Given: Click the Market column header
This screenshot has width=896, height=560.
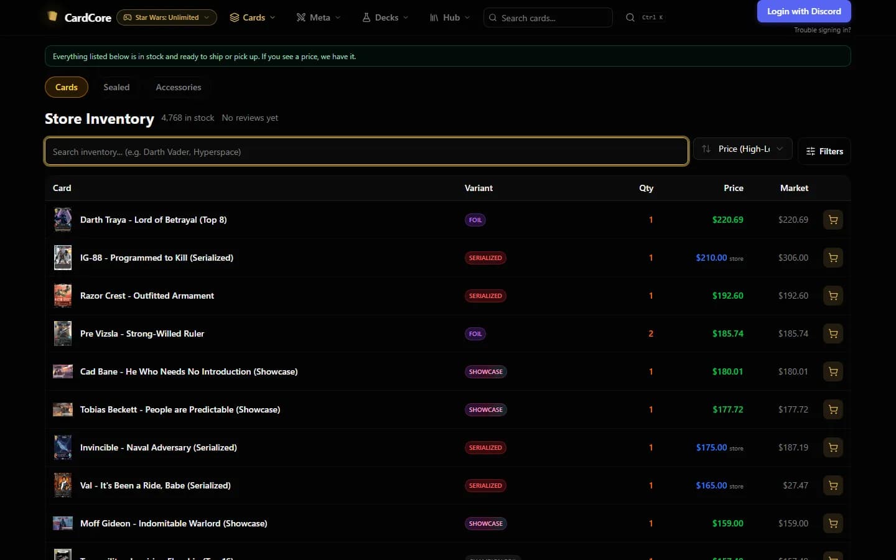Looking at the screenshot, I should pyautogui.click(x=795, y=188).
